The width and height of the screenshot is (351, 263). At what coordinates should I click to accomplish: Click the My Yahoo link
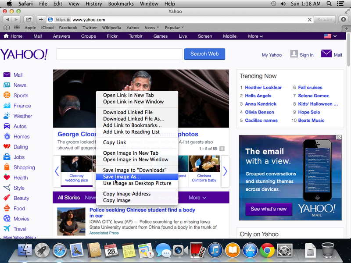[x=272, y=55]
